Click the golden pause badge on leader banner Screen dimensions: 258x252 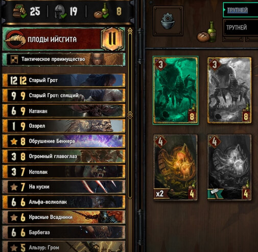[112, 38]
